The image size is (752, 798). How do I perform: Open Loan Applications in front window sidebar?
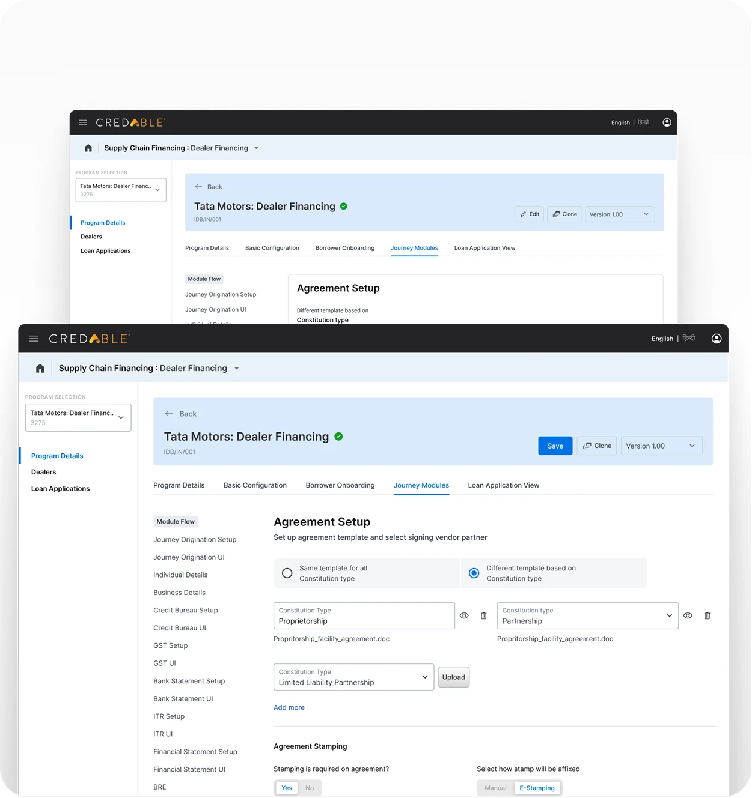[60, 489]
